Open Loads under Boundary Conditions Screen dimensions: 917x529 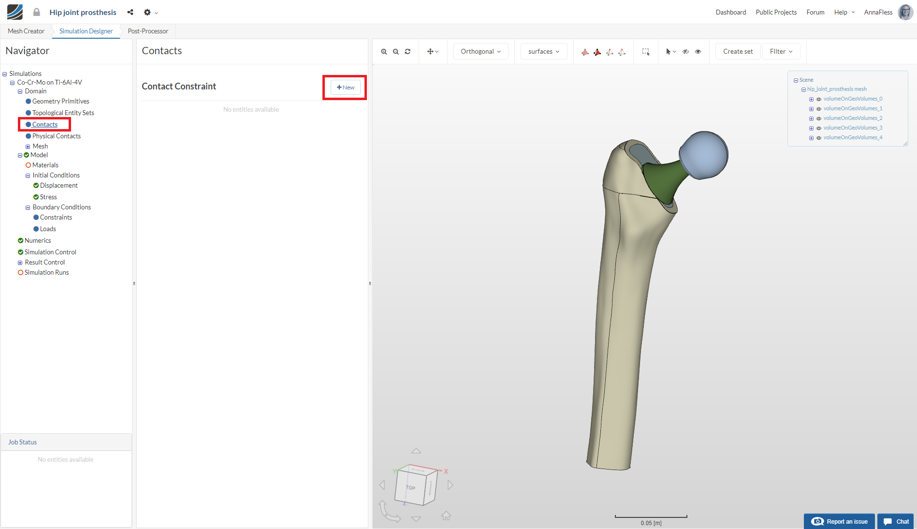(x=48, y=229)
